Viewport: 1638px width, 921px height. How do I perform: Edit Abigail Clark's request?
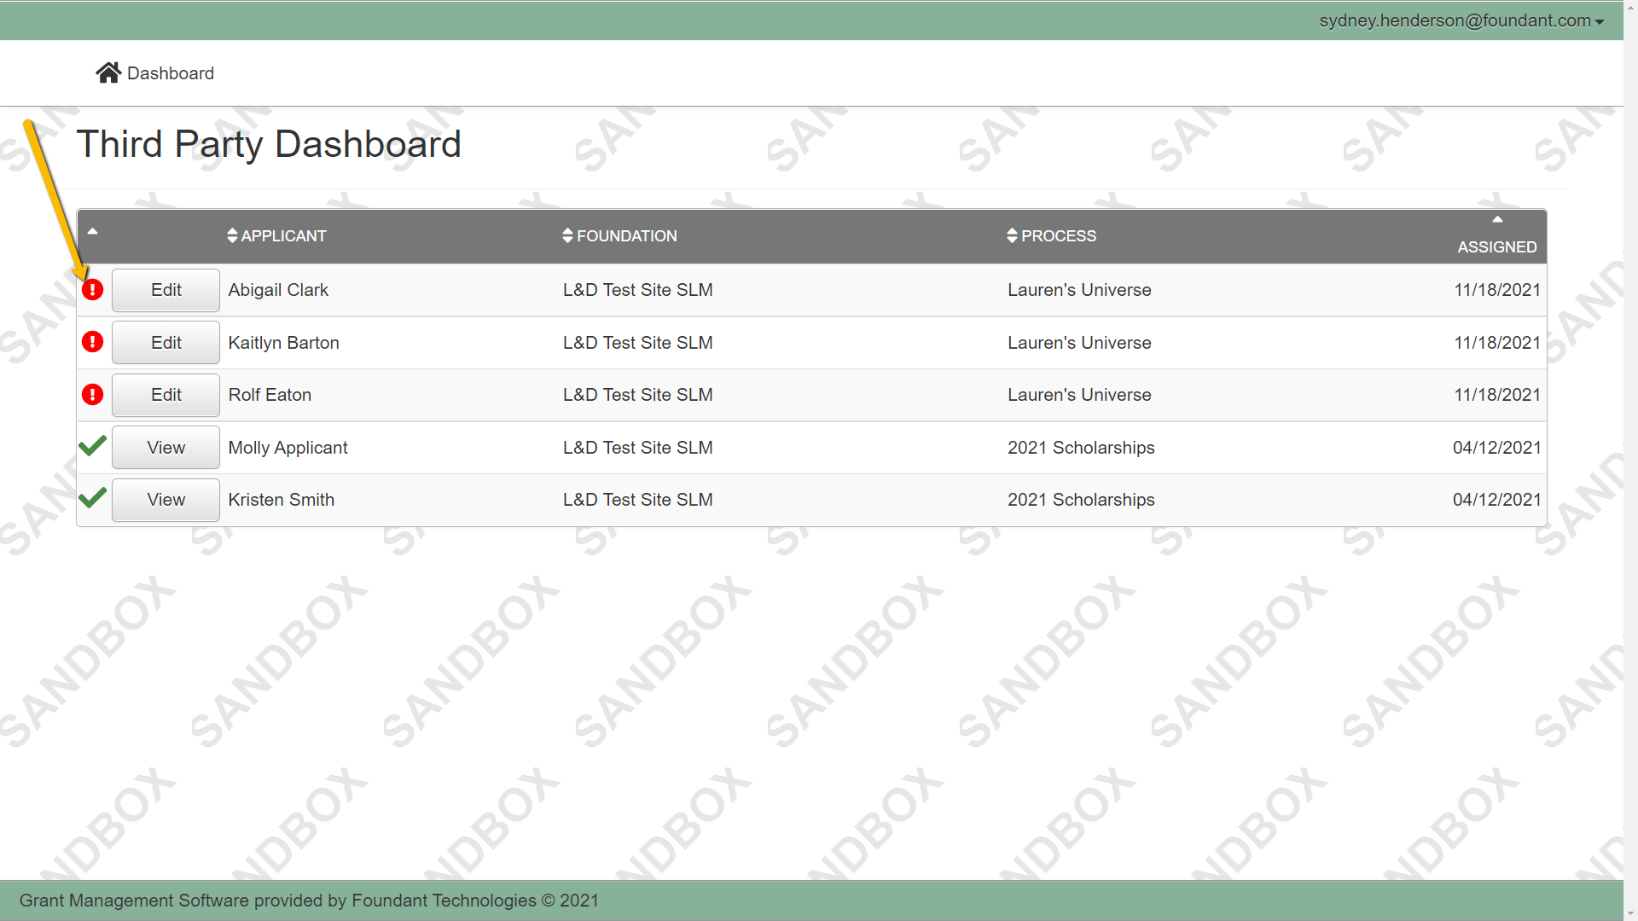166,290
